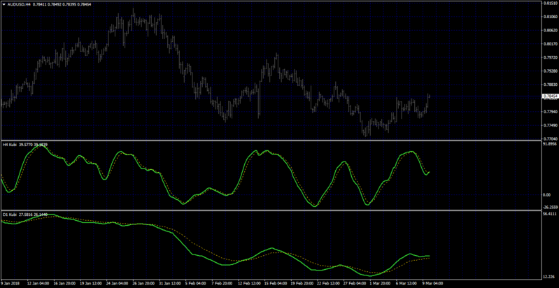Click the 91.8956 H4 Kubi scale value
This screenshot has height=288, width=559.
point(549,144)
